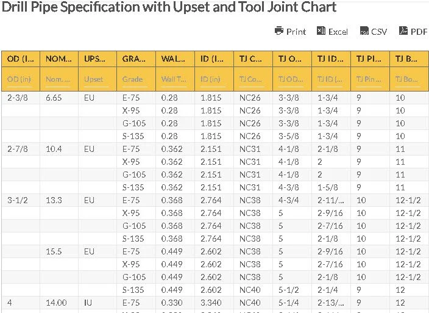The image size is (429, 313).
Task: Sort the table by the OD column header
Action: tap(20, 59)
